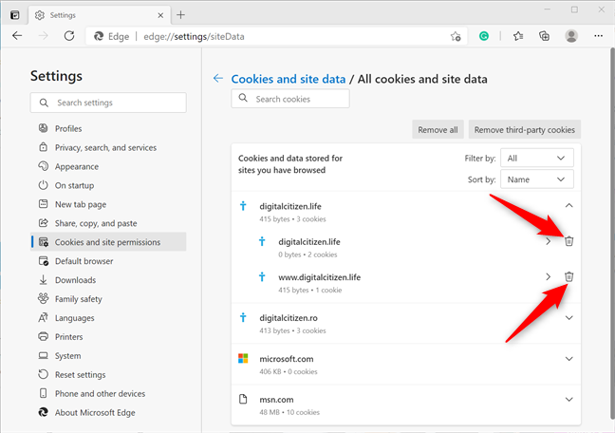Focus the Search settings field

[108, 103]
